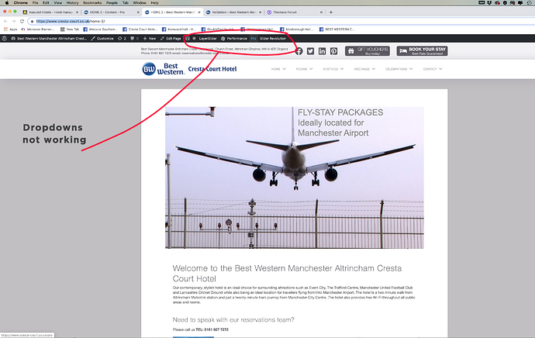Click the WordPress logo in admin bar
The height and width of the screenshot is (338, 535).
coord(5,39)
